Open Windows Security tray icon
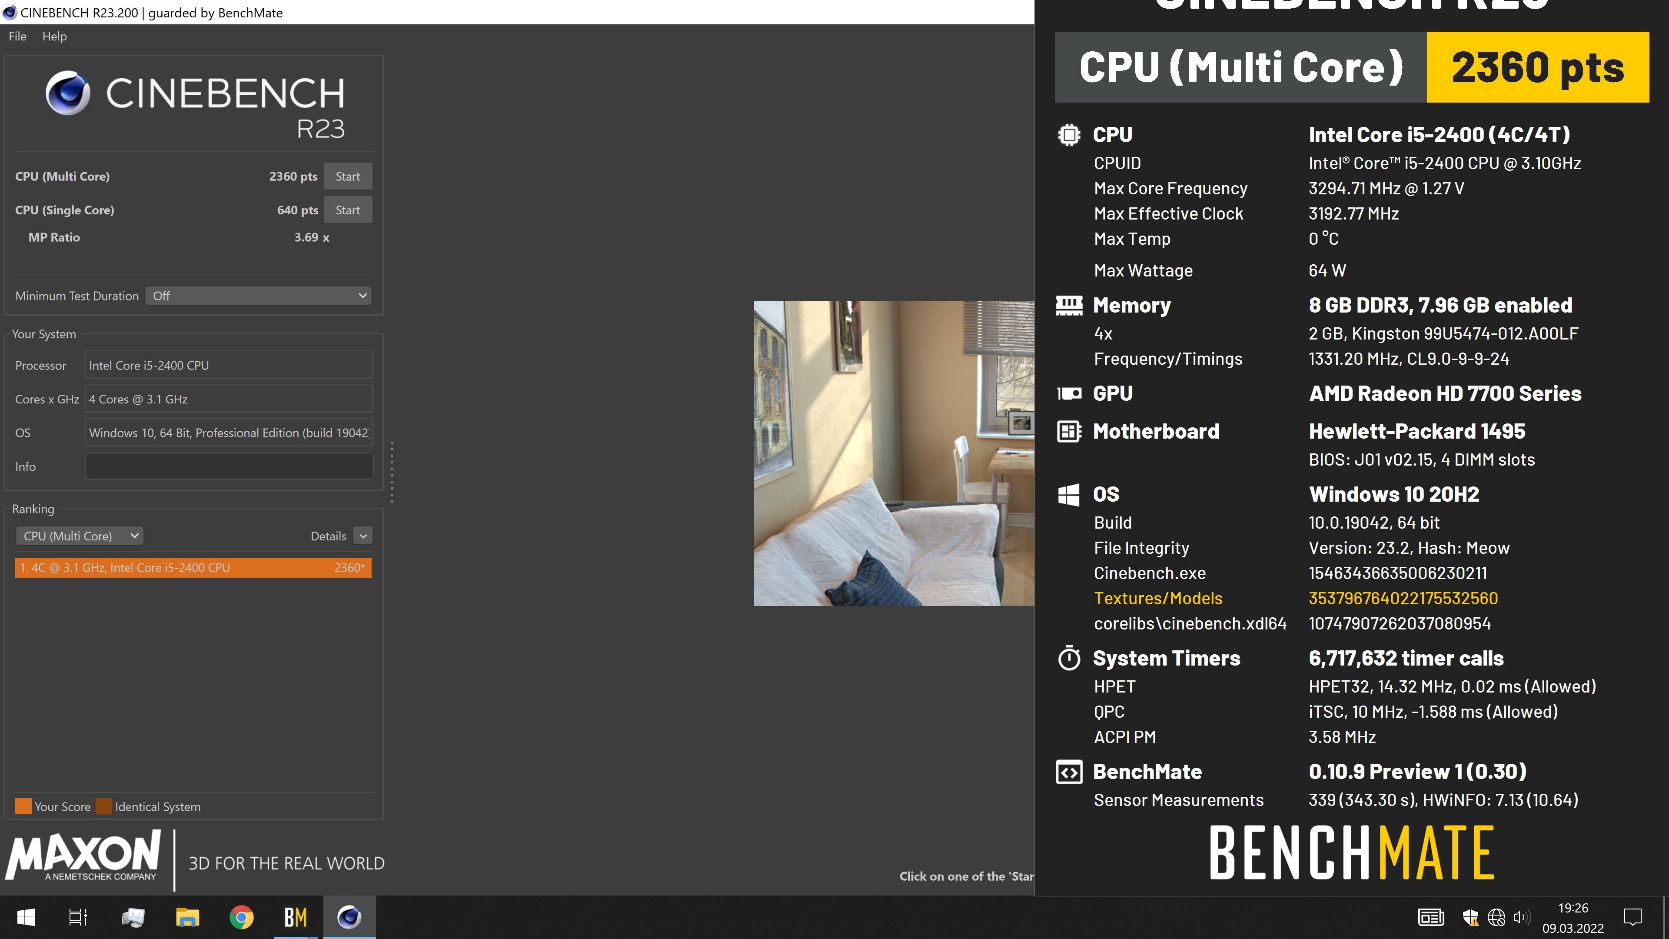 [x=1470, y=918]
